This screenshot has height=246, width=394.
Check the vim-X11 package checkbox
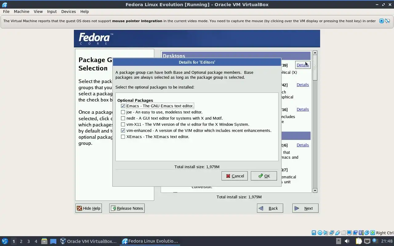[x=123, y=124]
